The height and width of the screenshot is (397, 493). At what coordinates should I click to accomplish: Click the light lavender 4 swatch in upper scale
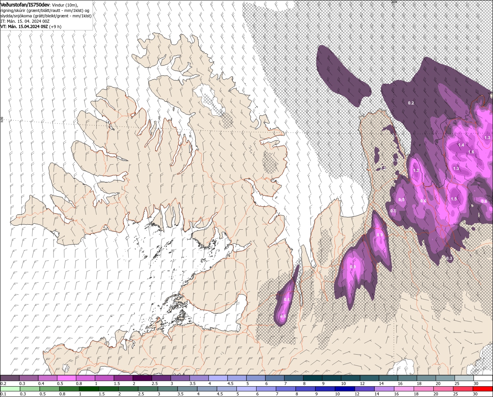click(x=218, y=378)
